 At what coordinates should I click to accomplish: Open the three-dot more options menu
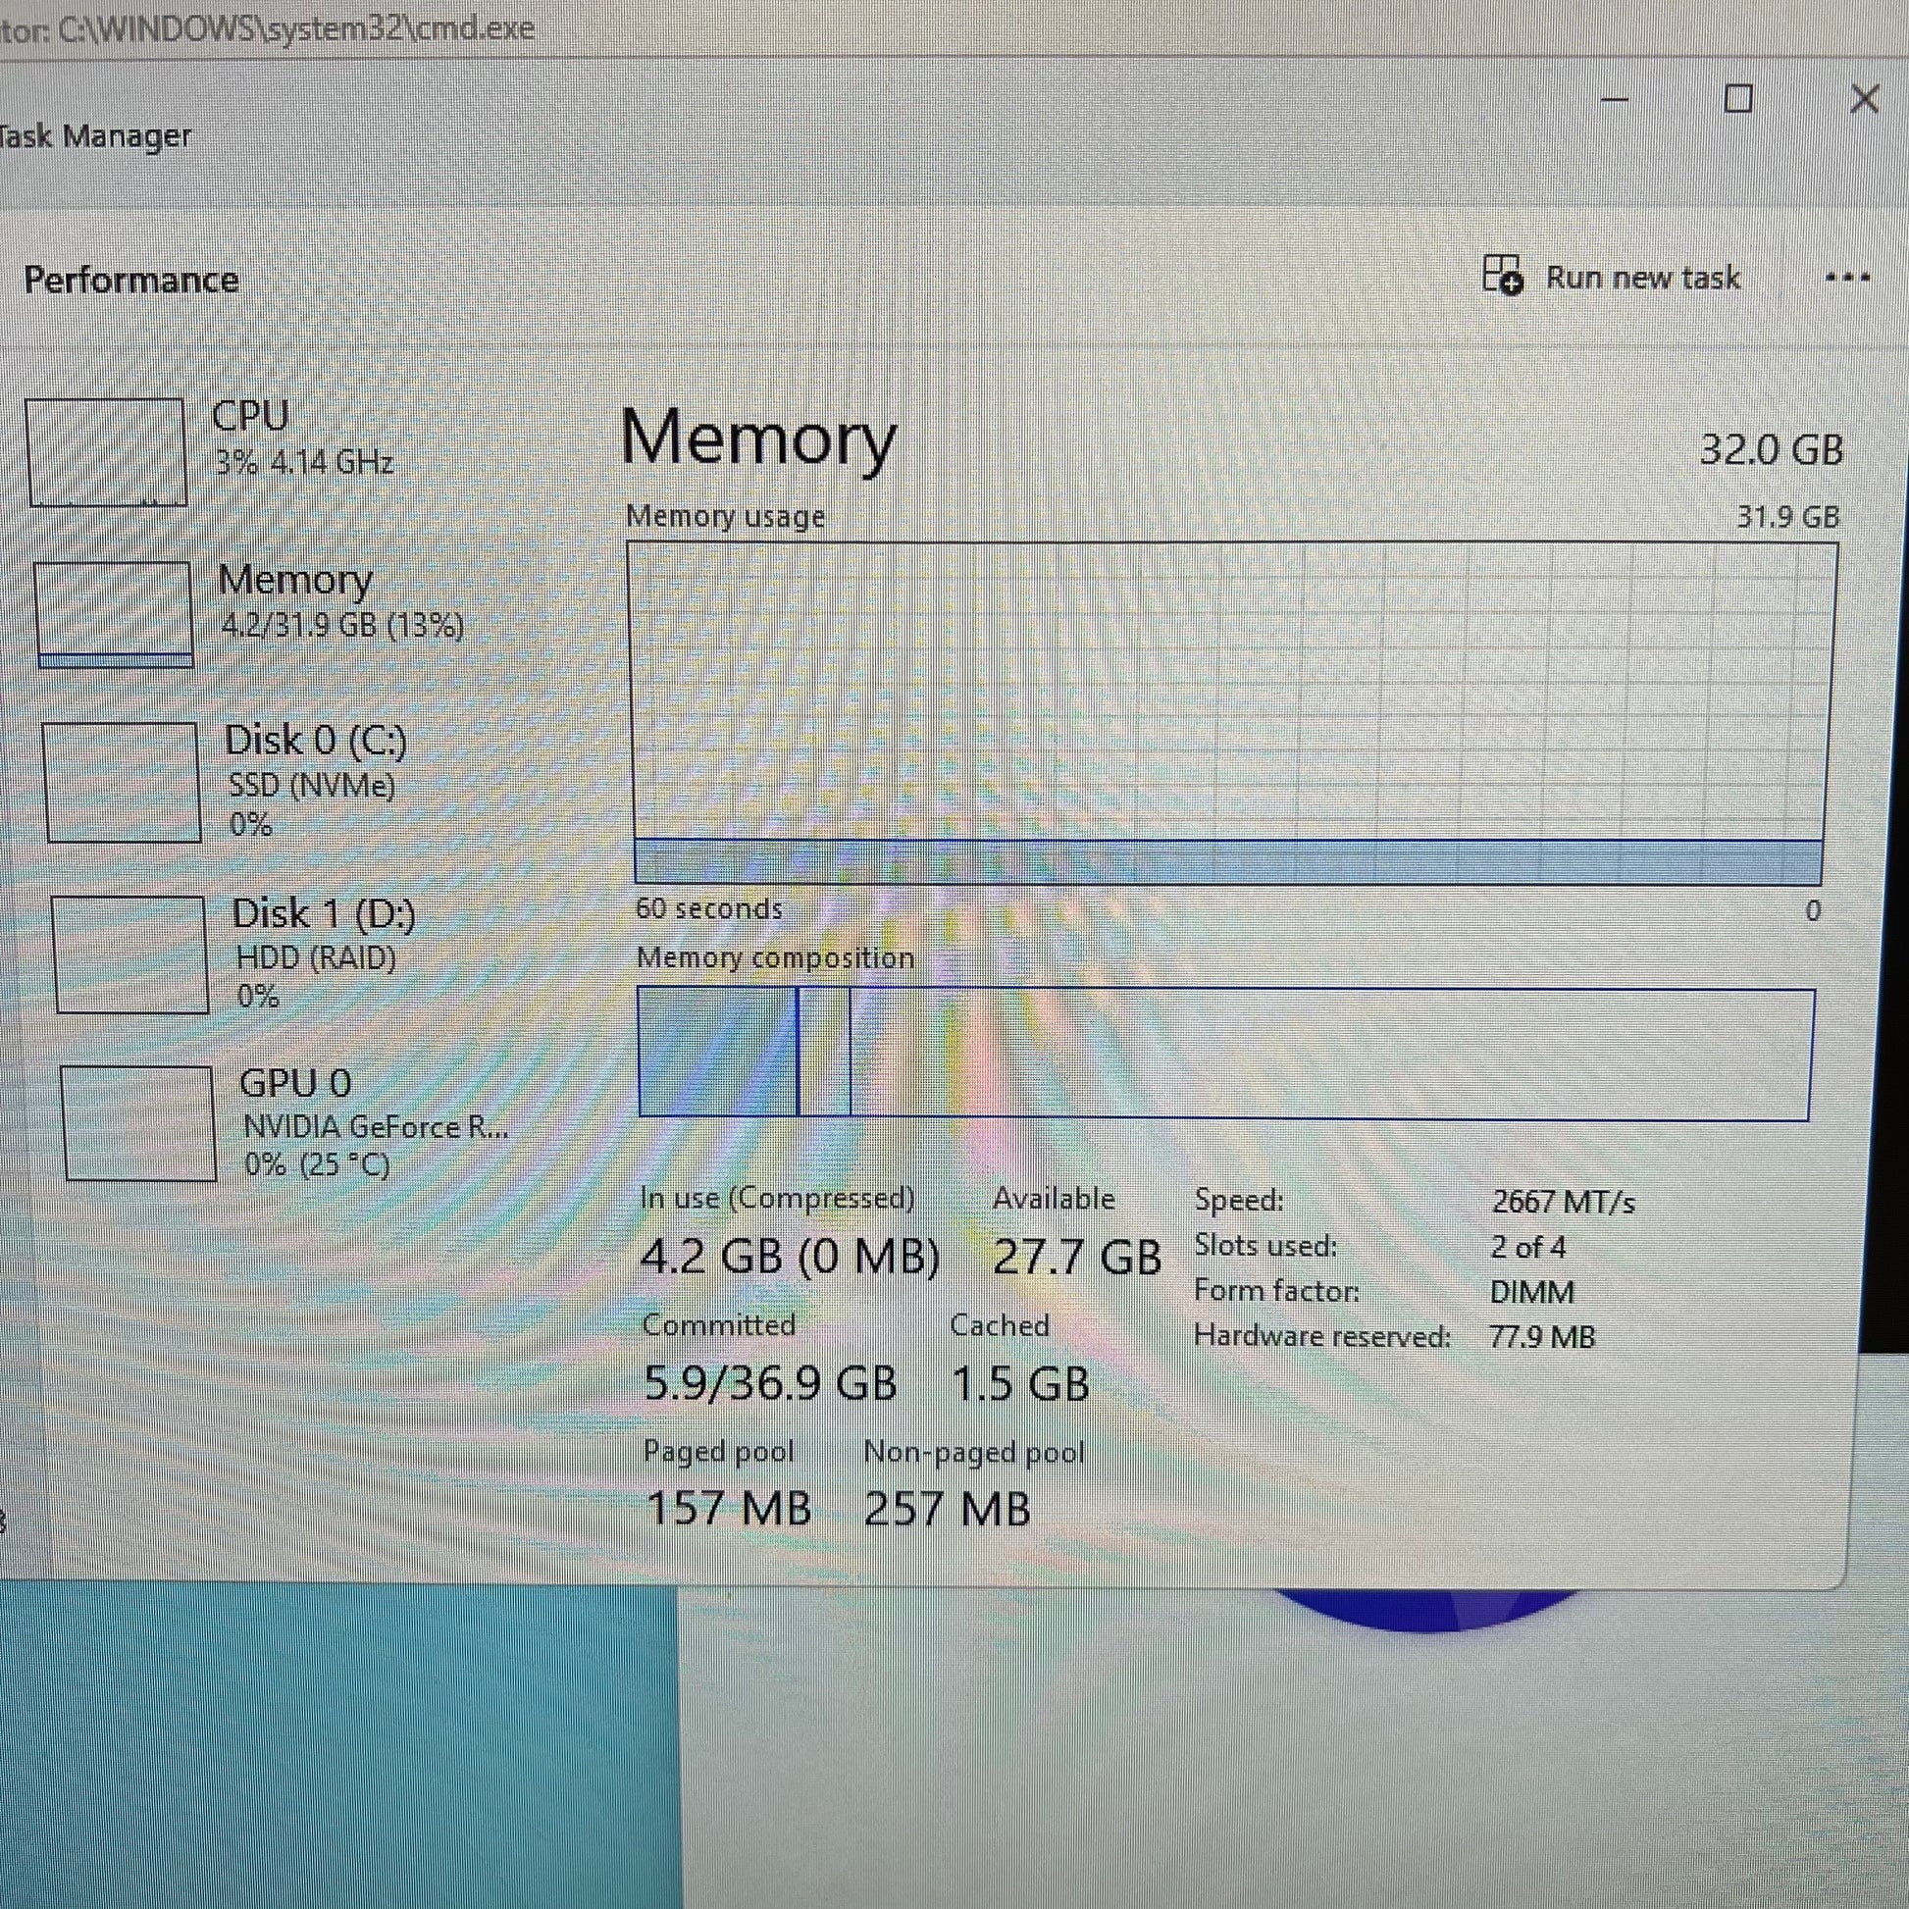click(x=1846, y=279)
